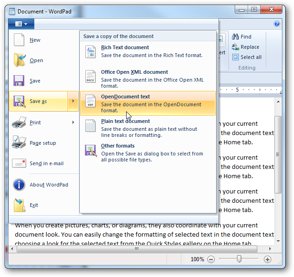Screen dimensions: 294x277
Task: Click the ODT file icon
Action: pyautogui.click(x=90, y=101)
